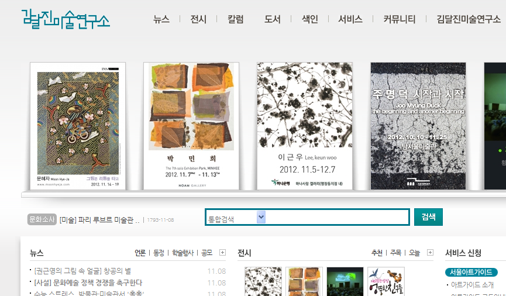
Task: Open the 아트가이드 소개 link
Action: click(472, 285)
